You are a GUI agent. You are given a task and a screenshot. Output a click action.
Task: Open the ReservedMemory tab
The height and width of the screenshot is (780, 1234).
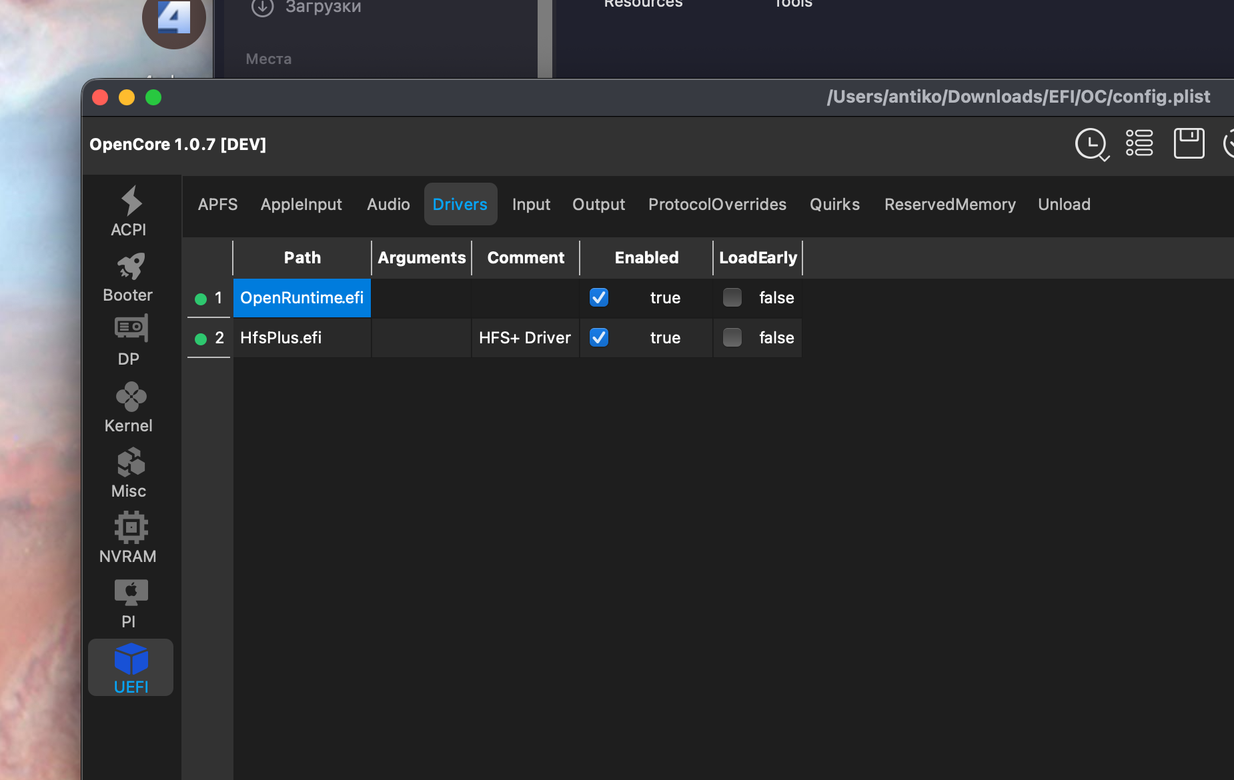[x=950, y=204]
